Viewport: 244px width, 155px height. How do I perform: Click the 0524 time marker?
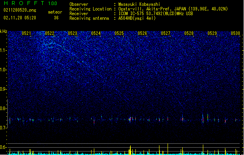[x=96, y=33]
